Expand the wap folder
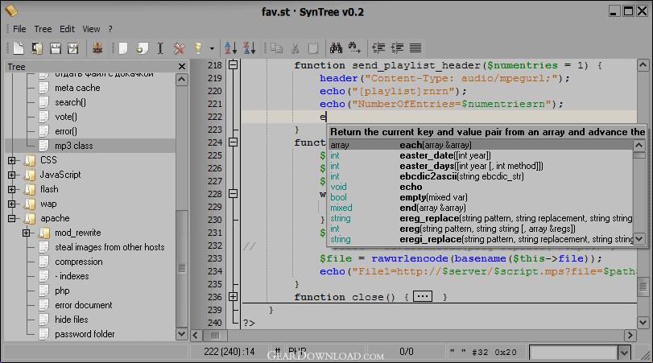Image resolution: width=653 pixels, height=363 pixels. [11, 204]
